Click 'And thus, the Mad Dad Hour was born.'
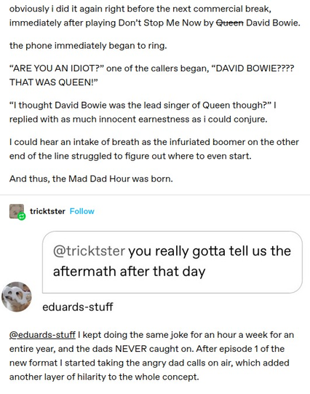Viewport: 310px width, 394px height. (91, 178)
